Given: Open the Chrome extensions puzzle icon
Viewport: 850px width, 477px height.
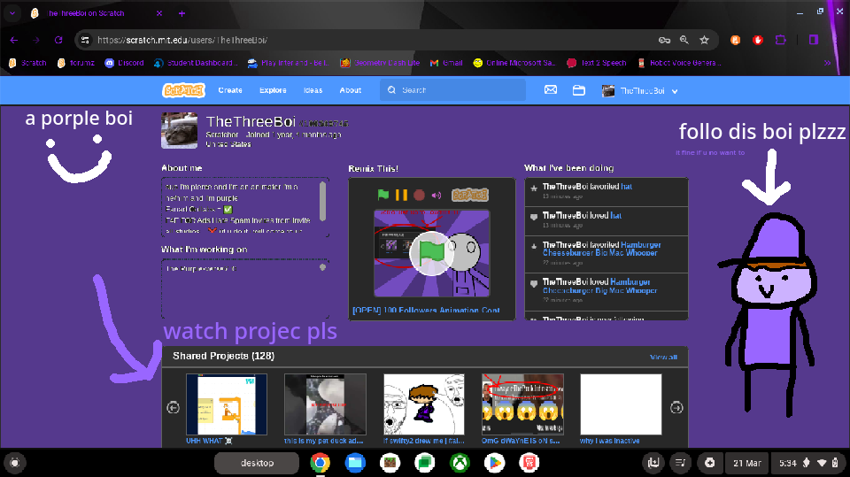Looking at the screenshot, I should tap(781, 40).
